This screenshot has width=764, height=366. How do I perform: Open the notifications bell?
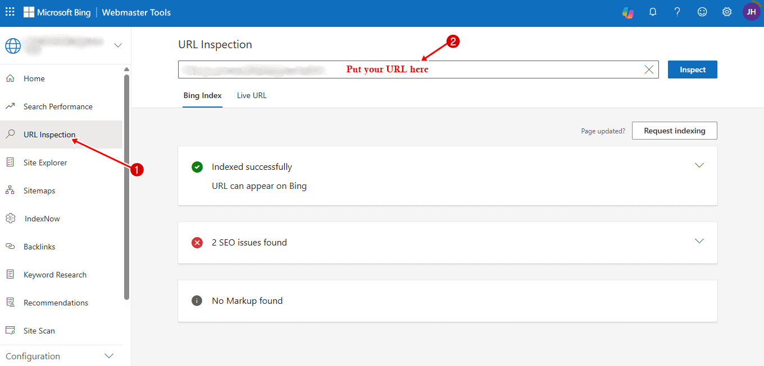653,12
